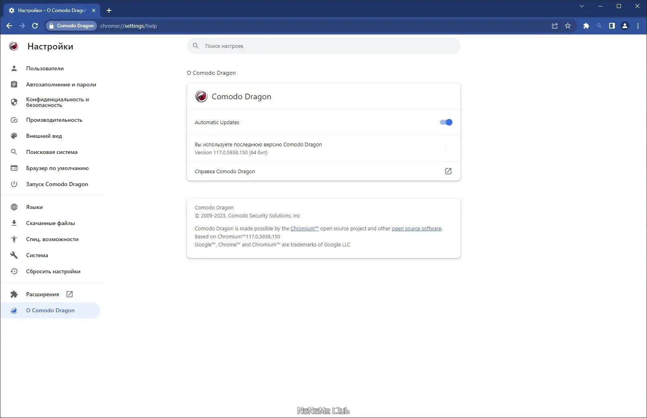
Task: Click the 'О Comodo Dragon' page heading
Action: pos(211,73)
